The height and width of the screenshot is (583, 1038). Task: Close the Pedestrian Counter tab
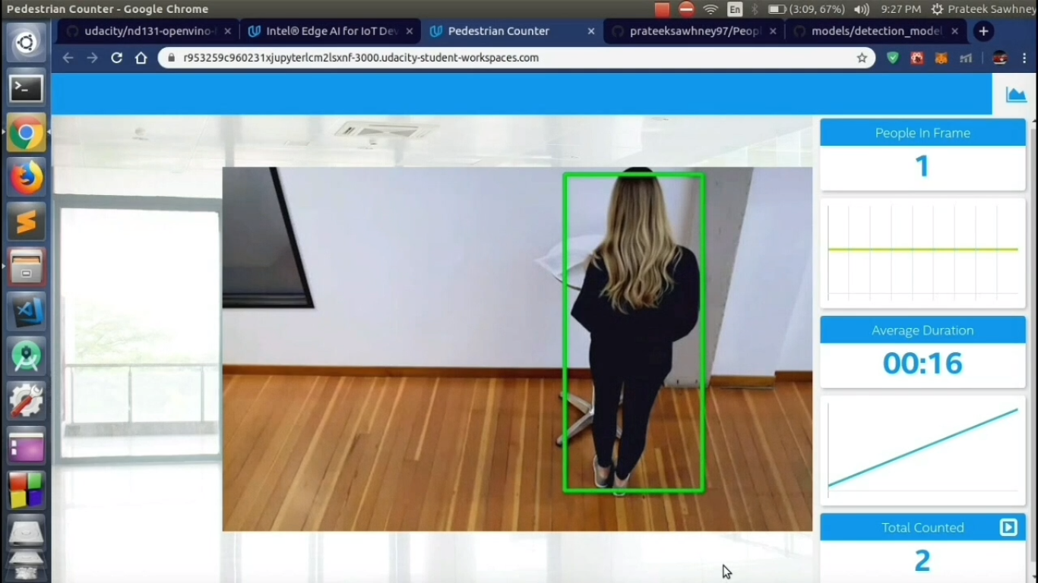pyautogui.click(x=591, y=31)
